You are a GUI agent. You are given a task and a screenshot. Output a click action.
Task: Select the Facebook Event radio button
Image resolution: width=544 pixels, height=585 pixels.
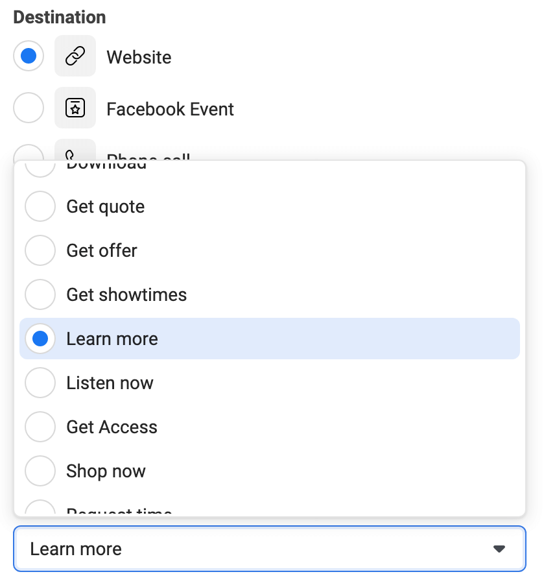(29, 108)
